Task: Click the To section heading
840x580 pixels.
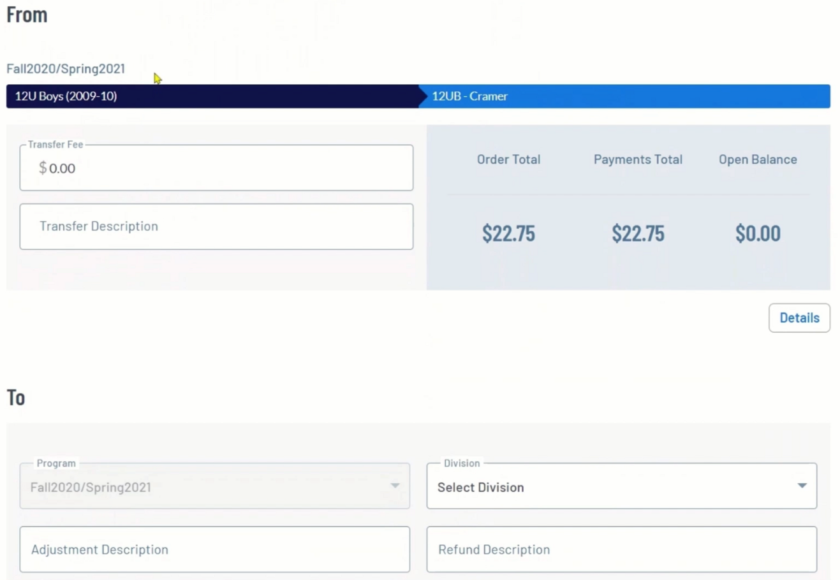Action: click(x=16, y=397)
